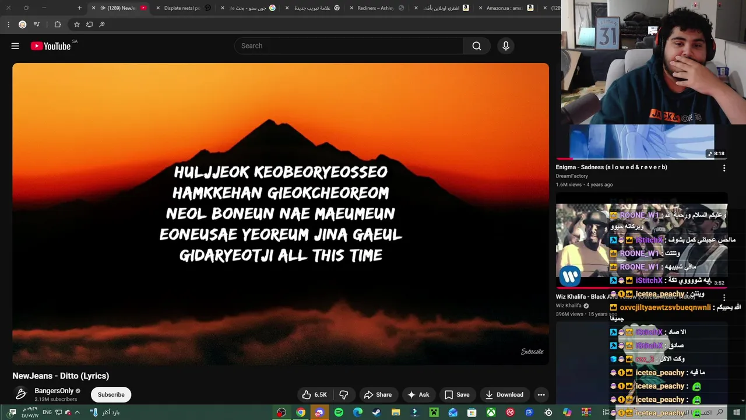Show hidden system tray icons chevron

[77, 412]
